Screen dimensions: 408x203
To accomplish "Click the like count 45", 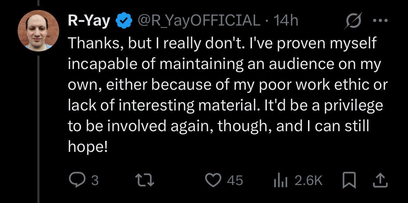I will (x=235, y=180).
